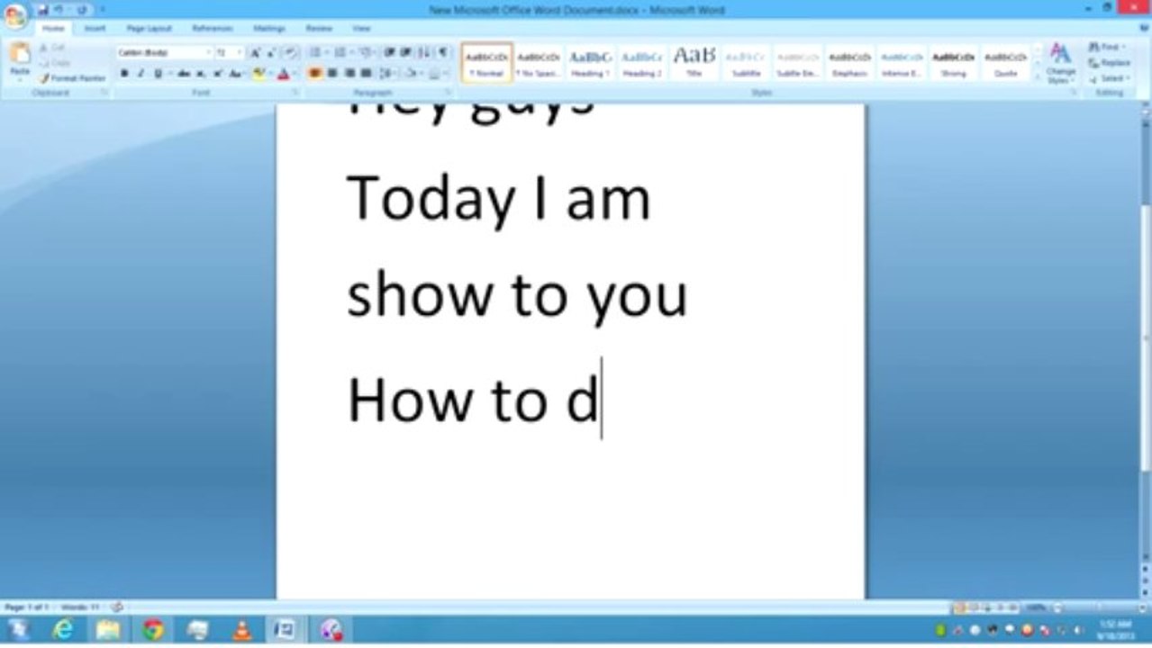Decrease paragraph indent
The image size is (1152, 648).
tap(390, 53)
